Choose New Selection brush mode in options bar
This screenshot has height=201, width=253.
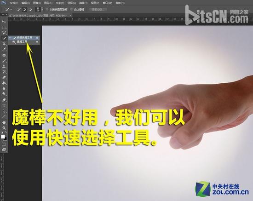tap(19, 10)
